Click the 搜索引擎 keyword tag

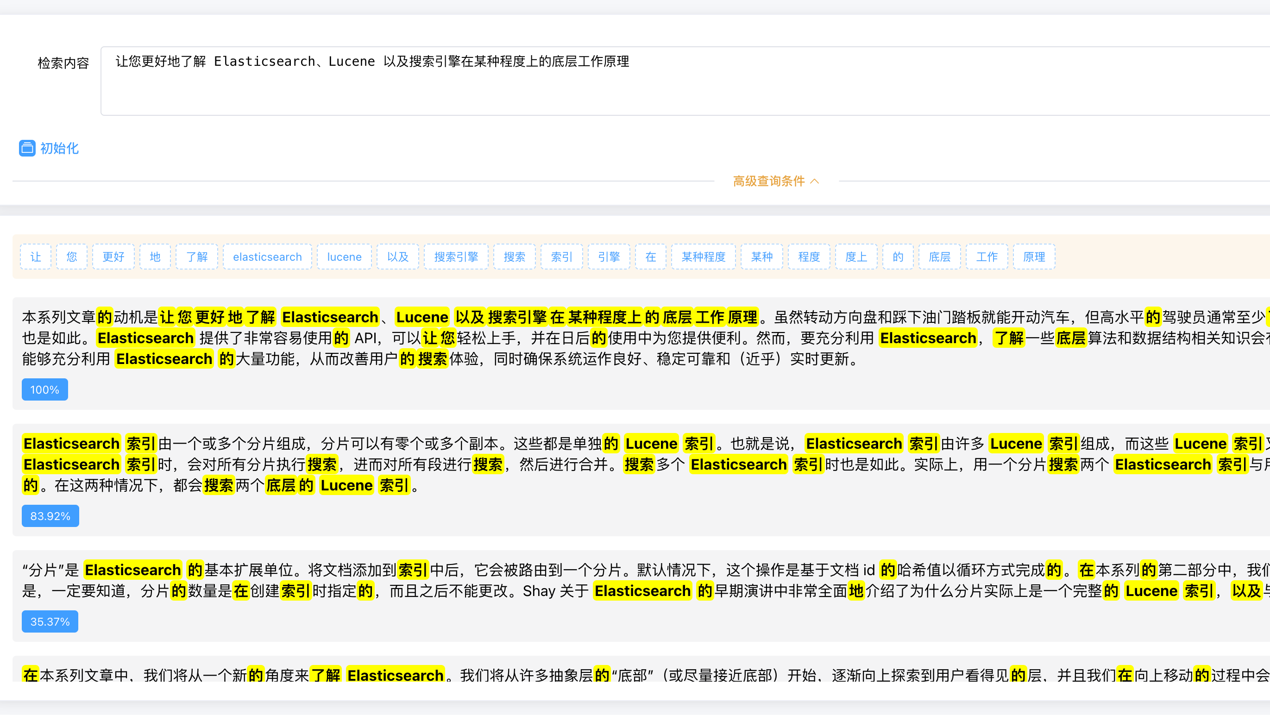456,257
